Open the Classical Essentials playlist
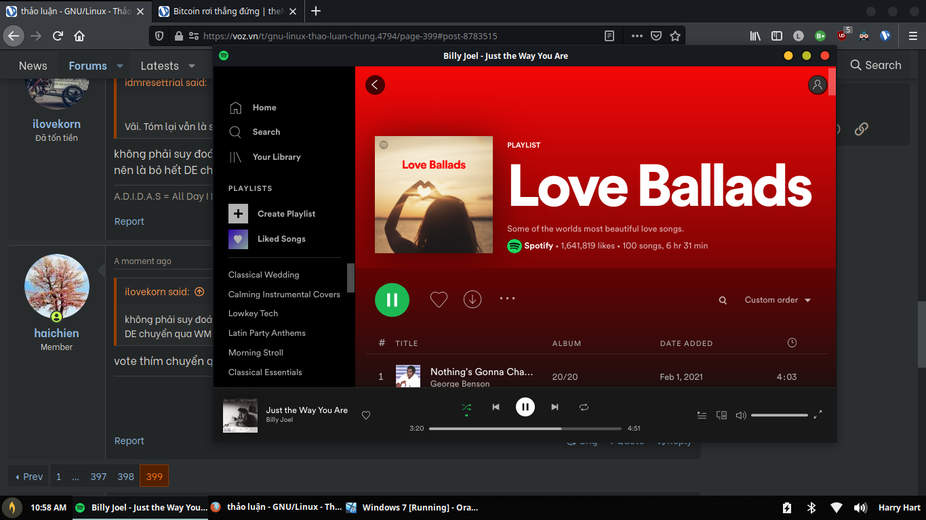Viewport: 926px width, 520px height. tap(265, 372)
